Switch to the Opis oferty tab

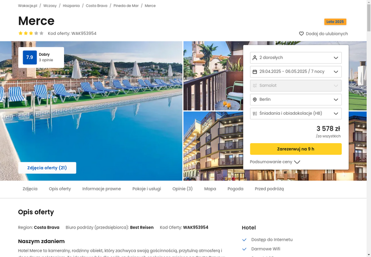(x=60, y=189)
